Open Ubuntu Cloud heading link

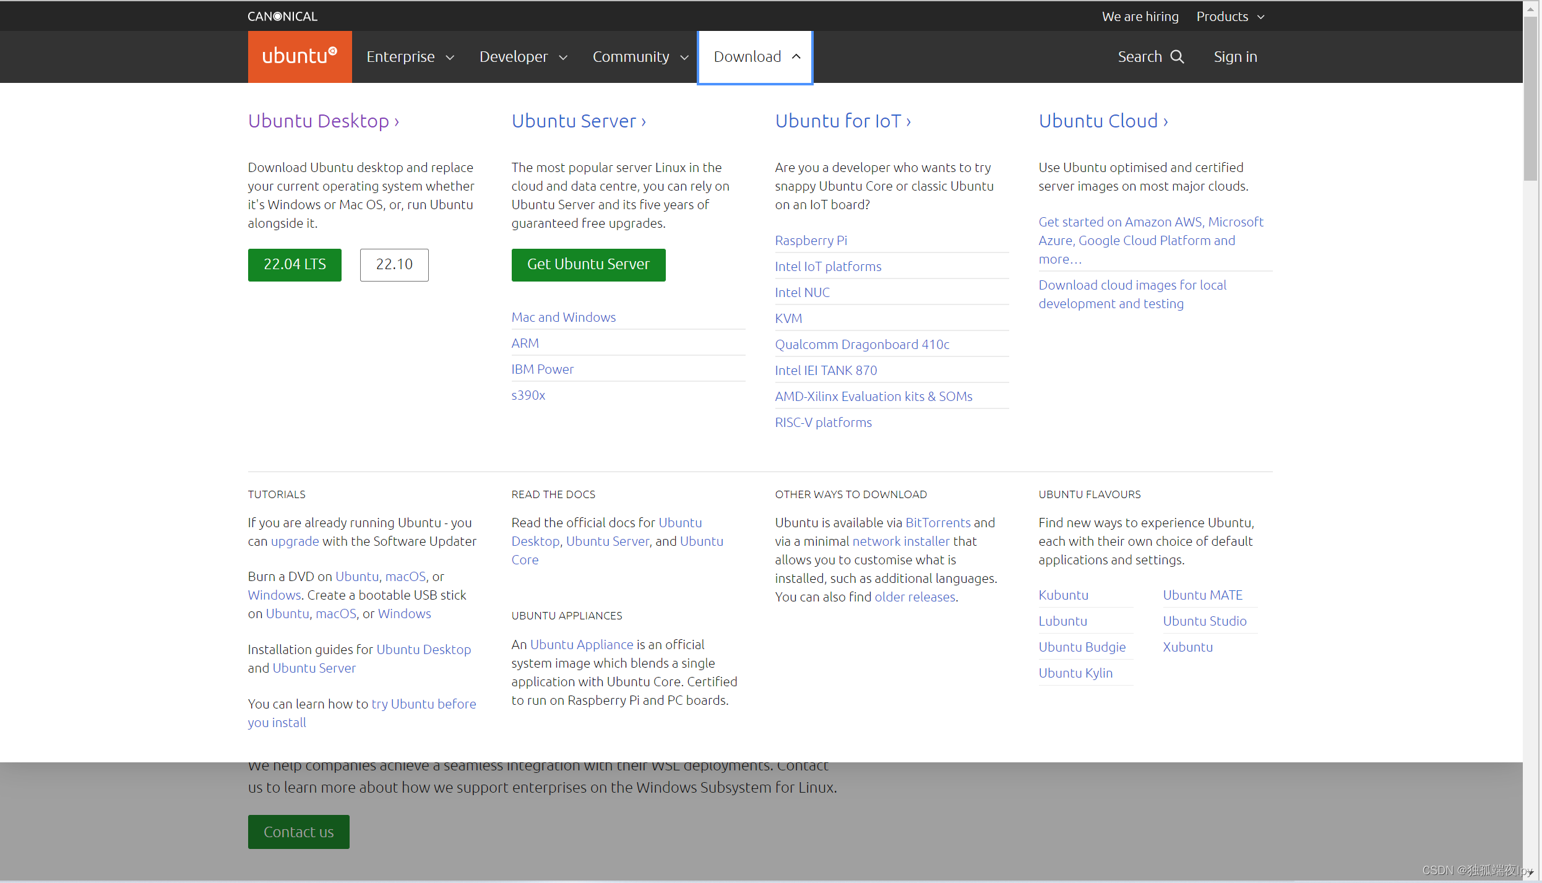tap(1103, 121)
